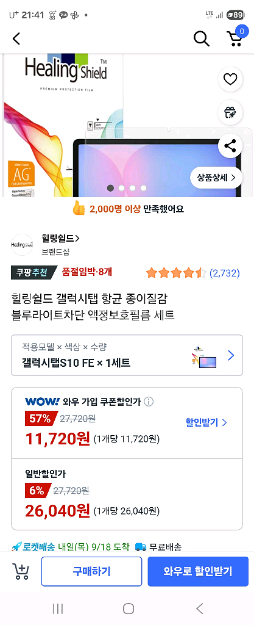Open the 힐링쉴드 brand shop link
Screen dimensions: 254x625
point(60,239)
